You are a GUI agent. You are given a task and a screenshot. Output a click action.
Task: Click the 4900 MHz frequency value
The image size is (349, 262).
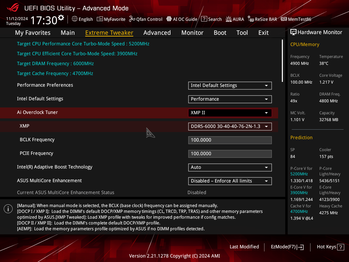[x=300, y=63]
